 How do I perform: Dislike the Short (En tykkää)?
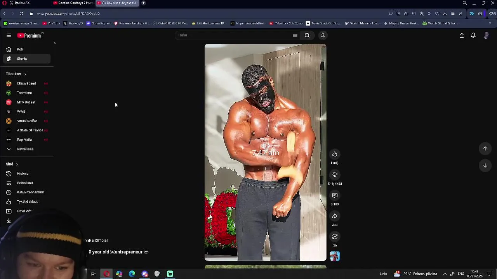335,175
